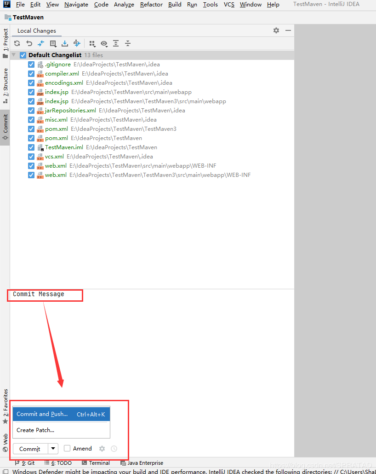Collapse the Default Changelist tree node
This screenshot has height=474, width=376.
pos(14,55)
